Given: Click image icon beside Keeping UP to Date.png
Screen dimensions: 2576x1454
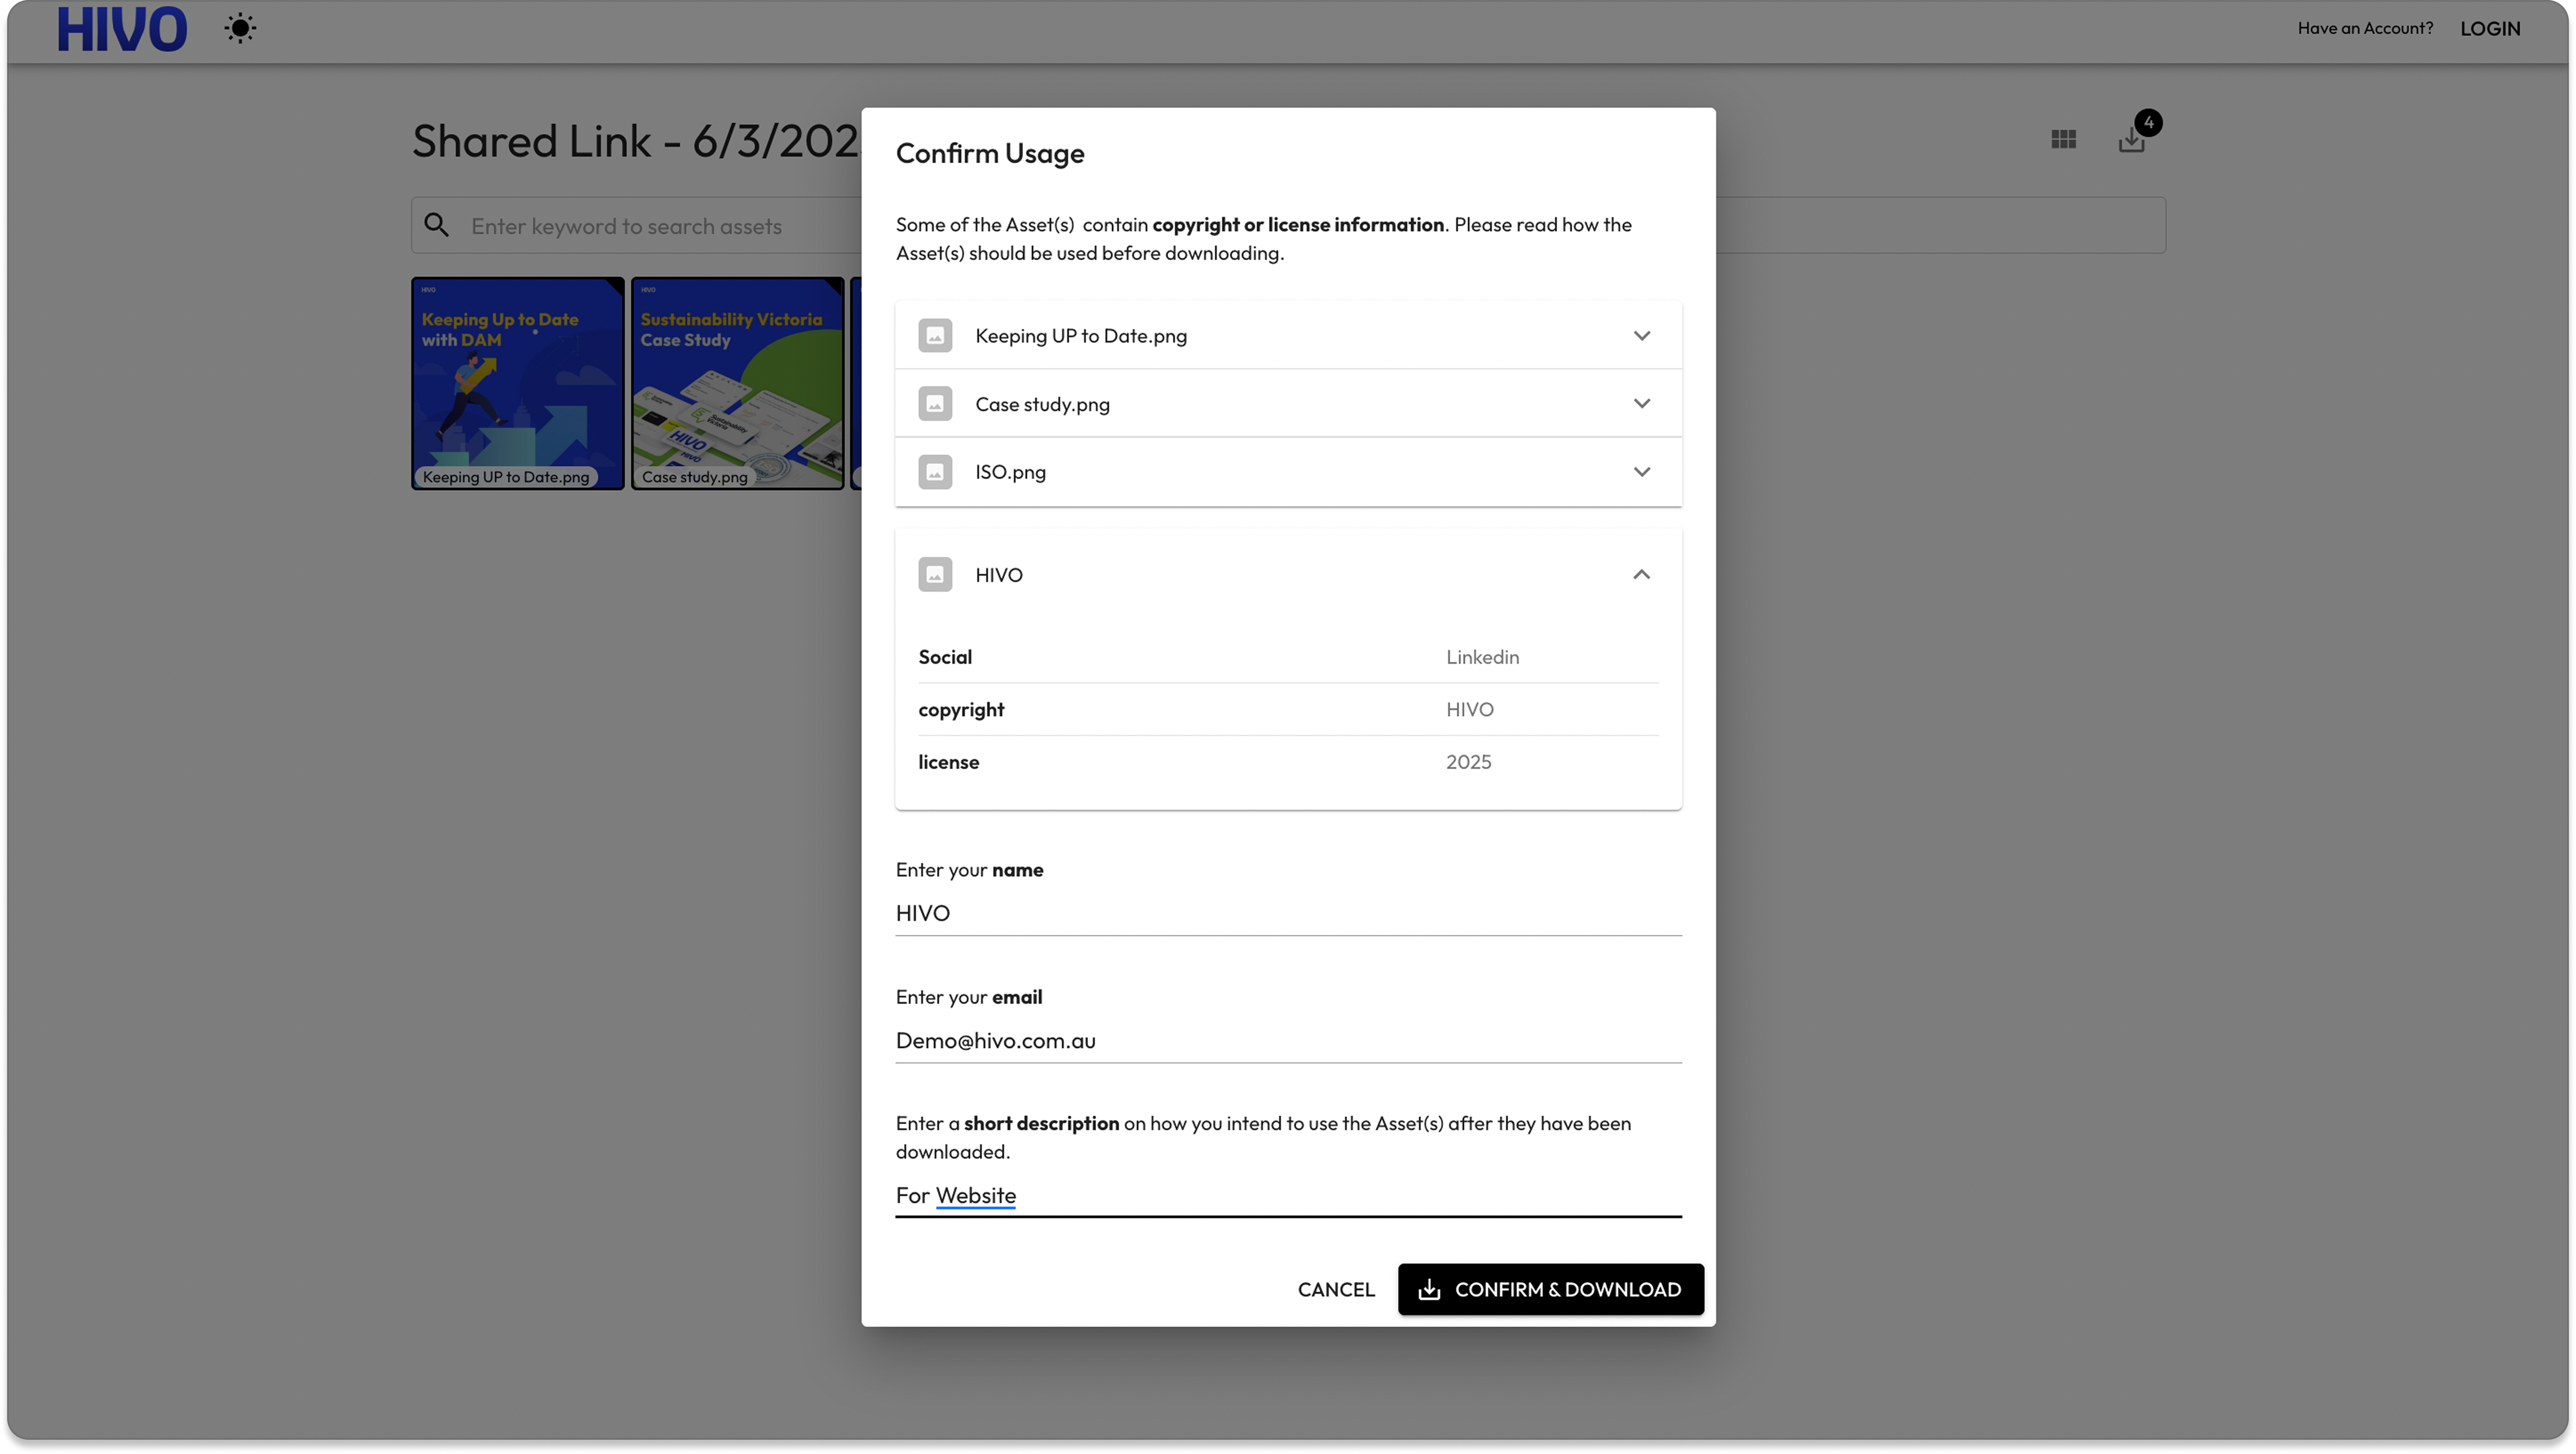Looking at the screenshot, I should (x=935, y=336).
